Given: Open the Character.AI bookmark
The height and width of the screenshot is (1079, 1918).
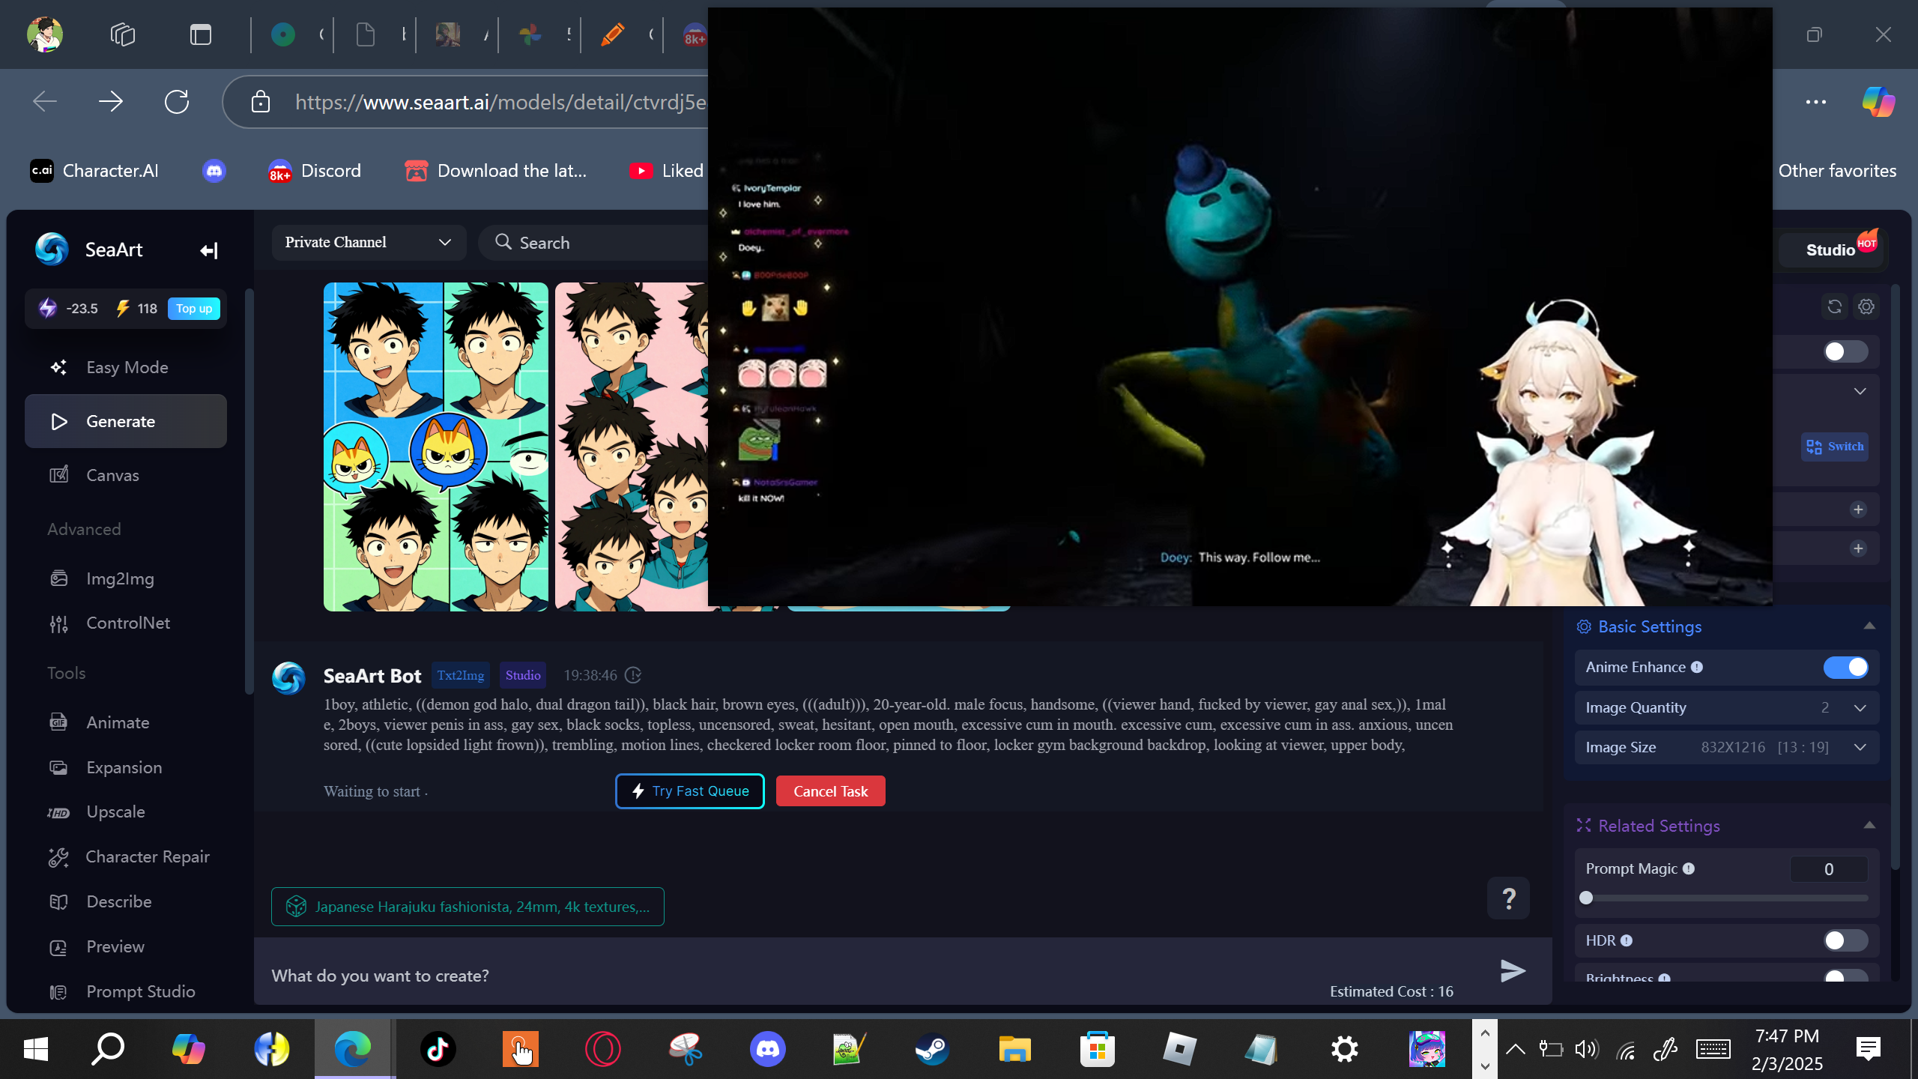Looking at the screenshot, I should [x=94, y=171].
